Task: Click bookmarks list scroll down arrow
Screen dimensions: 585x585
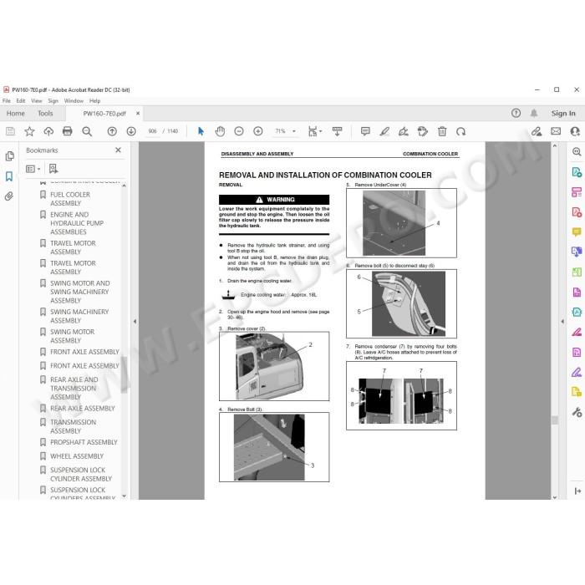Action: click(x=125, y=496)
